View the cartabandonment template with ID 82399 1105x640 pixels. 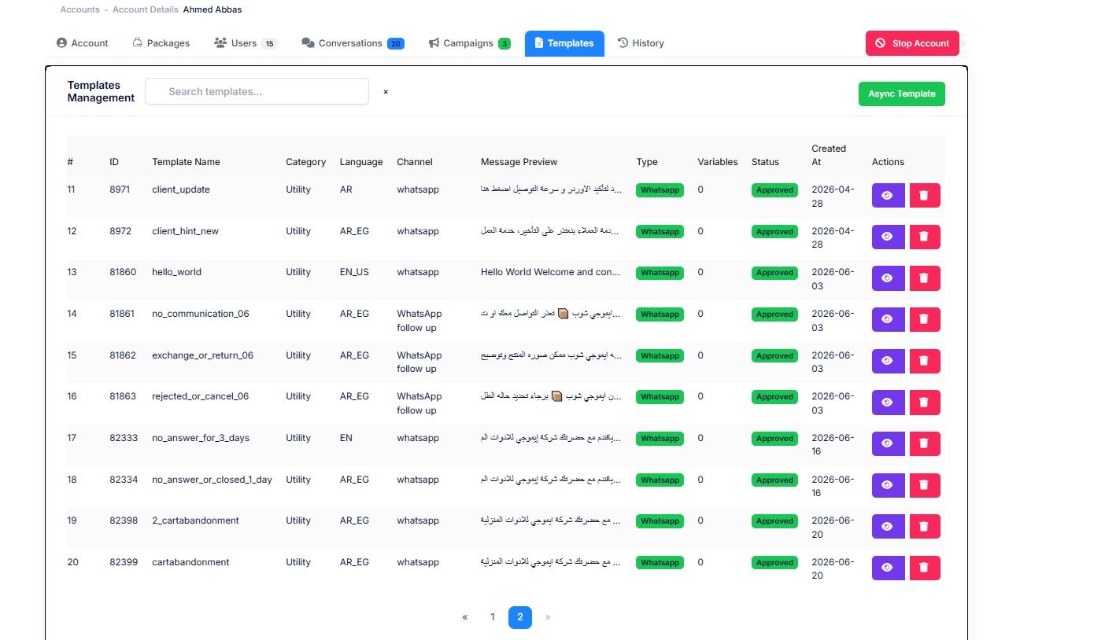click(888, 568)
